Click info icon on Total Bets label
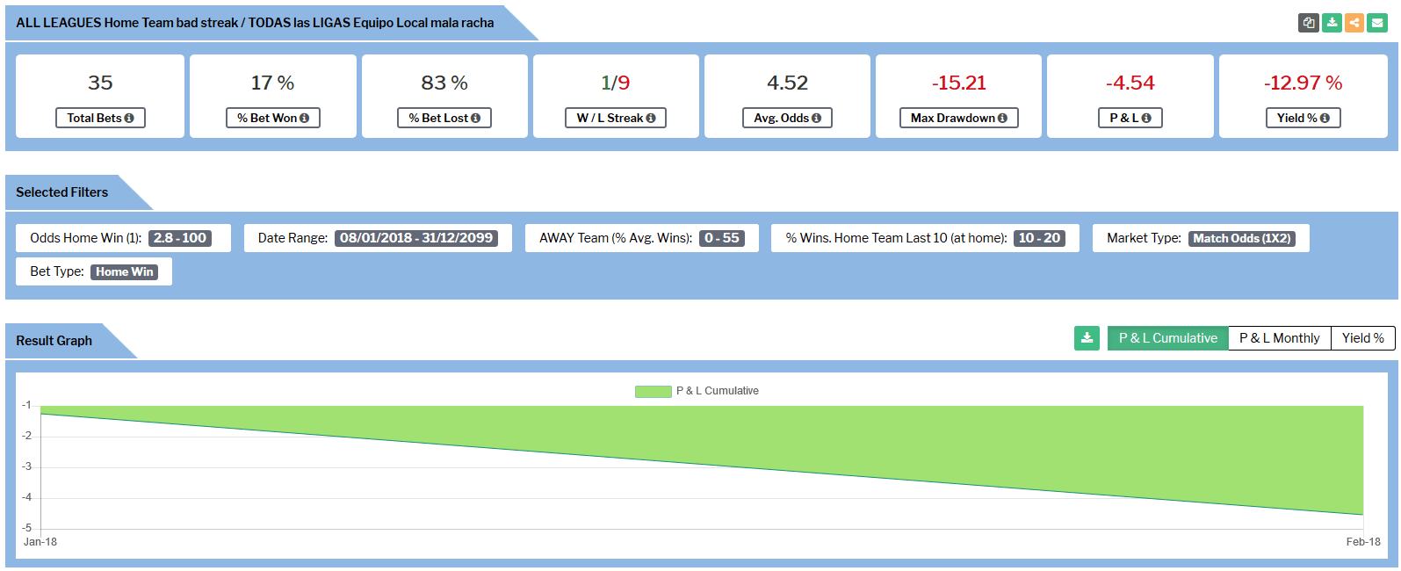The width and height of the screenshot is (1401, 571). click(x=129, y=119)
